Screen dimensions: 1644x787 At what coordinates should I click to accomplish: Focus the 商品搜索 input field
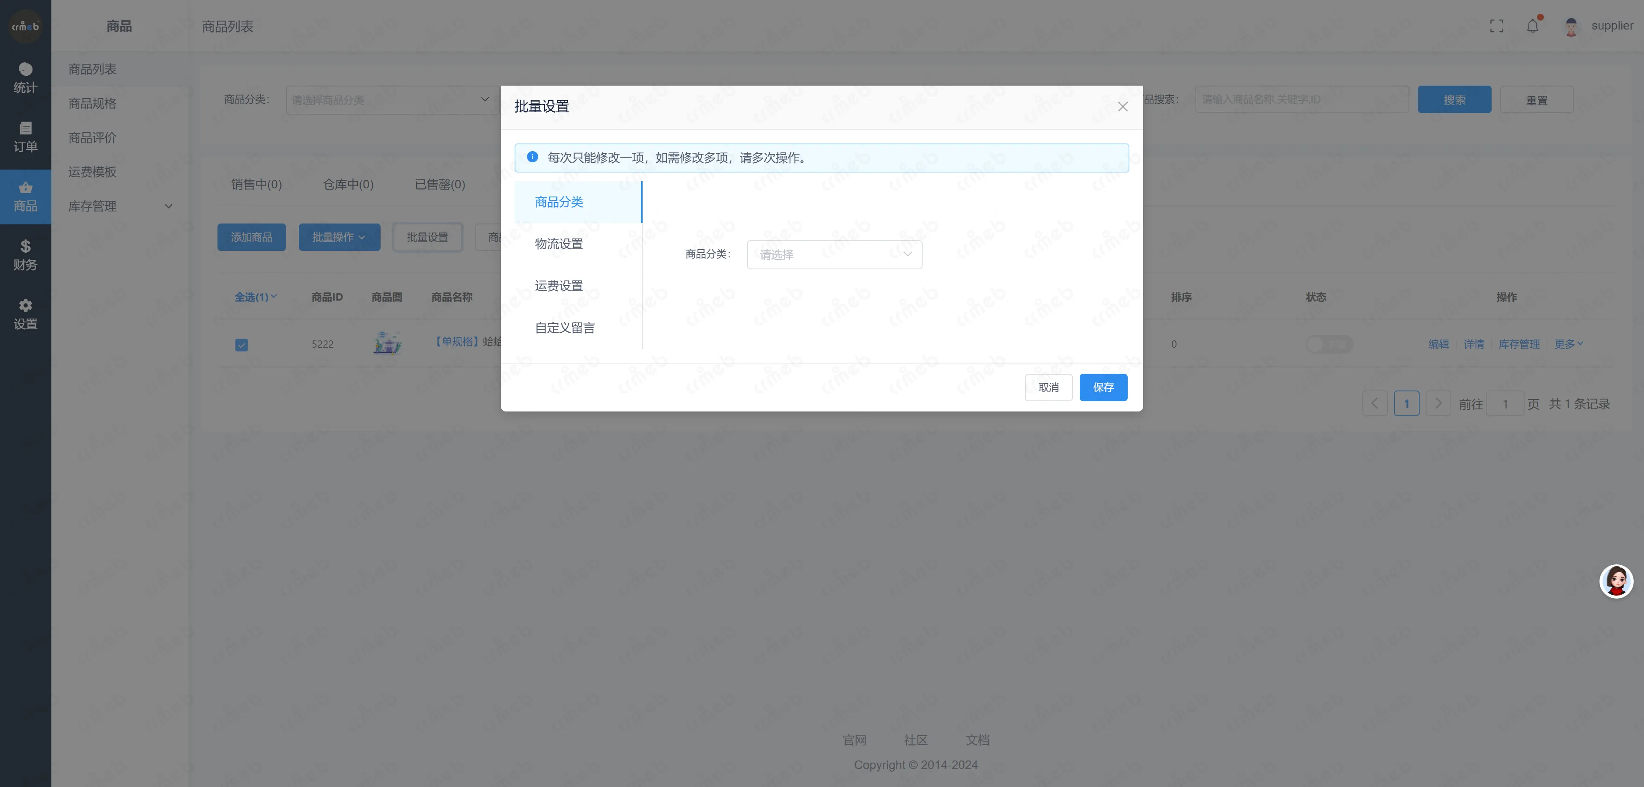click(x=1302, y=100)
